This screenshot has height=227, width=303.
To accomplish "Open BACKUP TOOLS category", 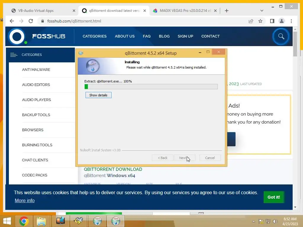I will click(x=36, y=115).
